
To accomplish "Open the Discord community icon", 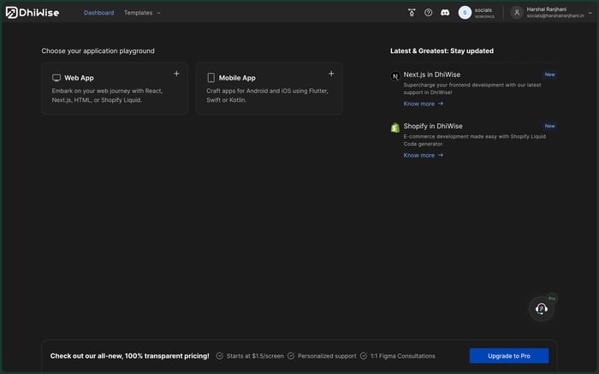I will point(445,13).
